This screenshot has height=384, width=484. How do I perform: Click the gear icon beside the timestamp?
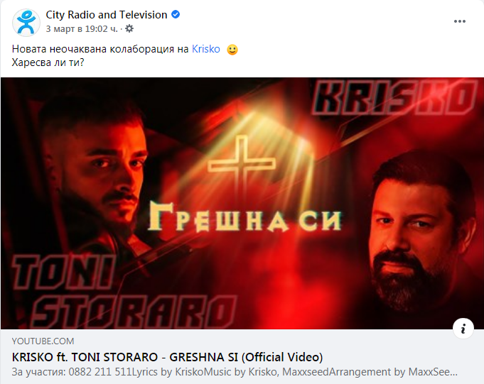point(129,28)
